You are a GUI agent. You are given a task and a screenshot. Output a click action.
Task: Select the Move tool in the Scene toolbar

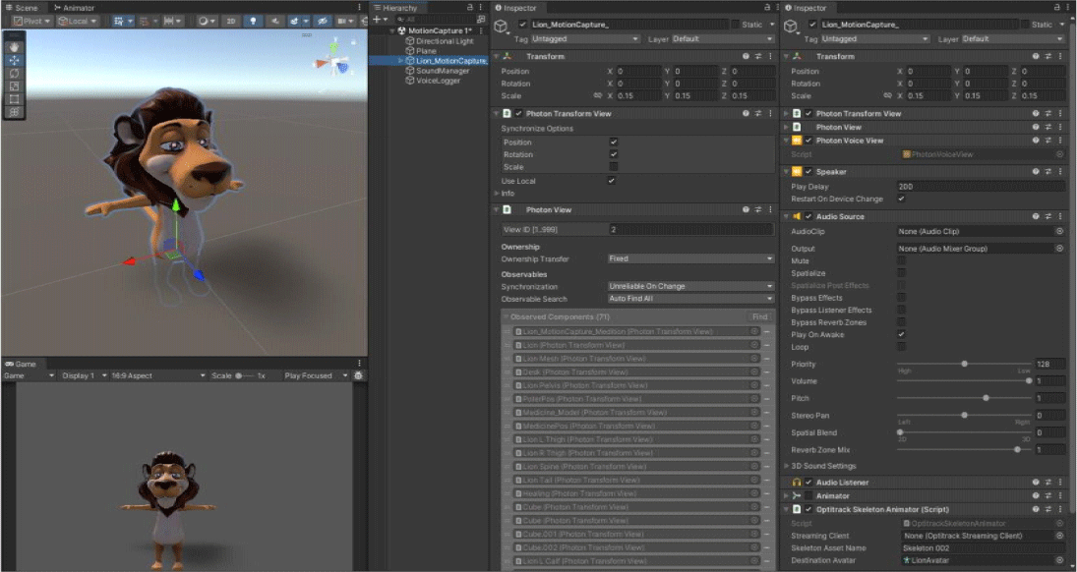(14, 60)
